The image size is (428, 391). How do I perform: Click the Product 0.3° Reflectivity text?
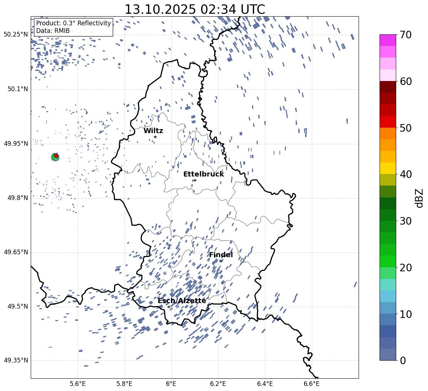(73, 23)
